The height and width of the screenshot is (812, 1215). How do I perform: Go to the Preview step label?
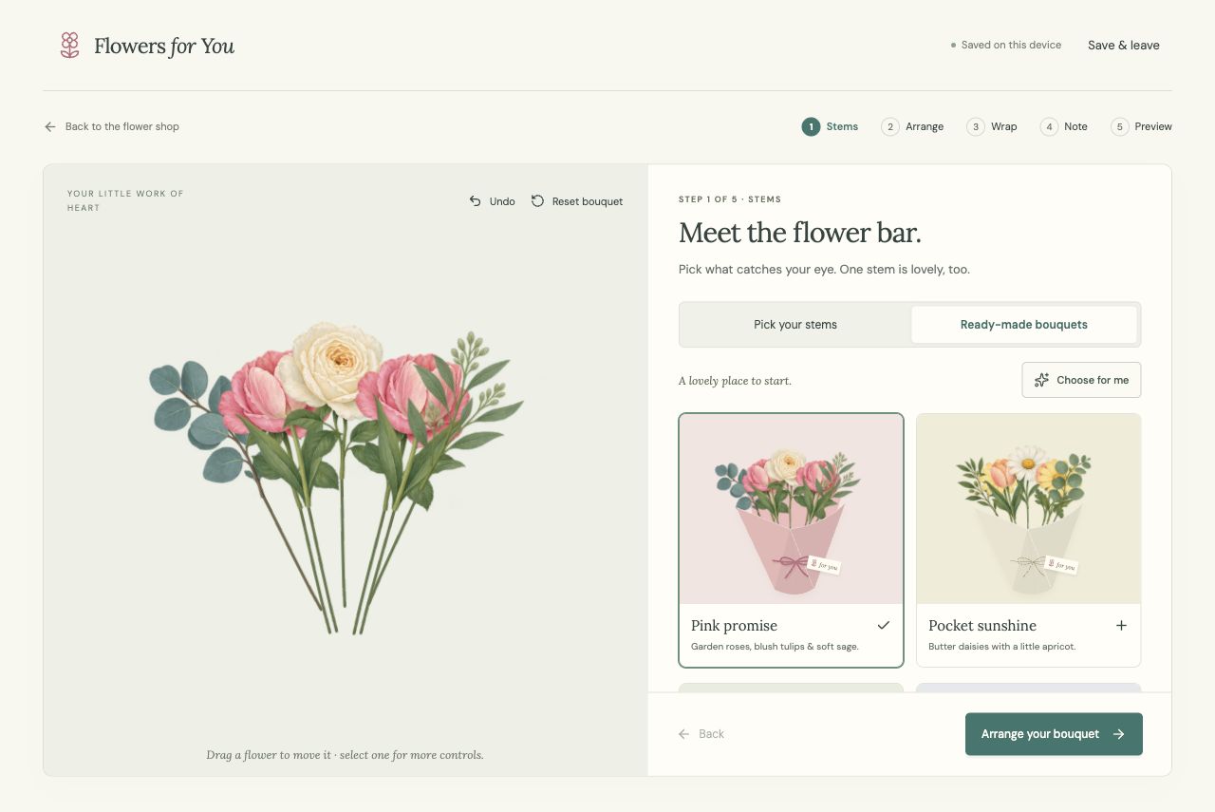(1153, 126)
